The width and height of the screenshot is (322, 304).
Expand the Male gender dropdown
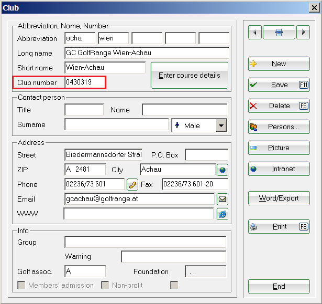click(x=221, y=125)
